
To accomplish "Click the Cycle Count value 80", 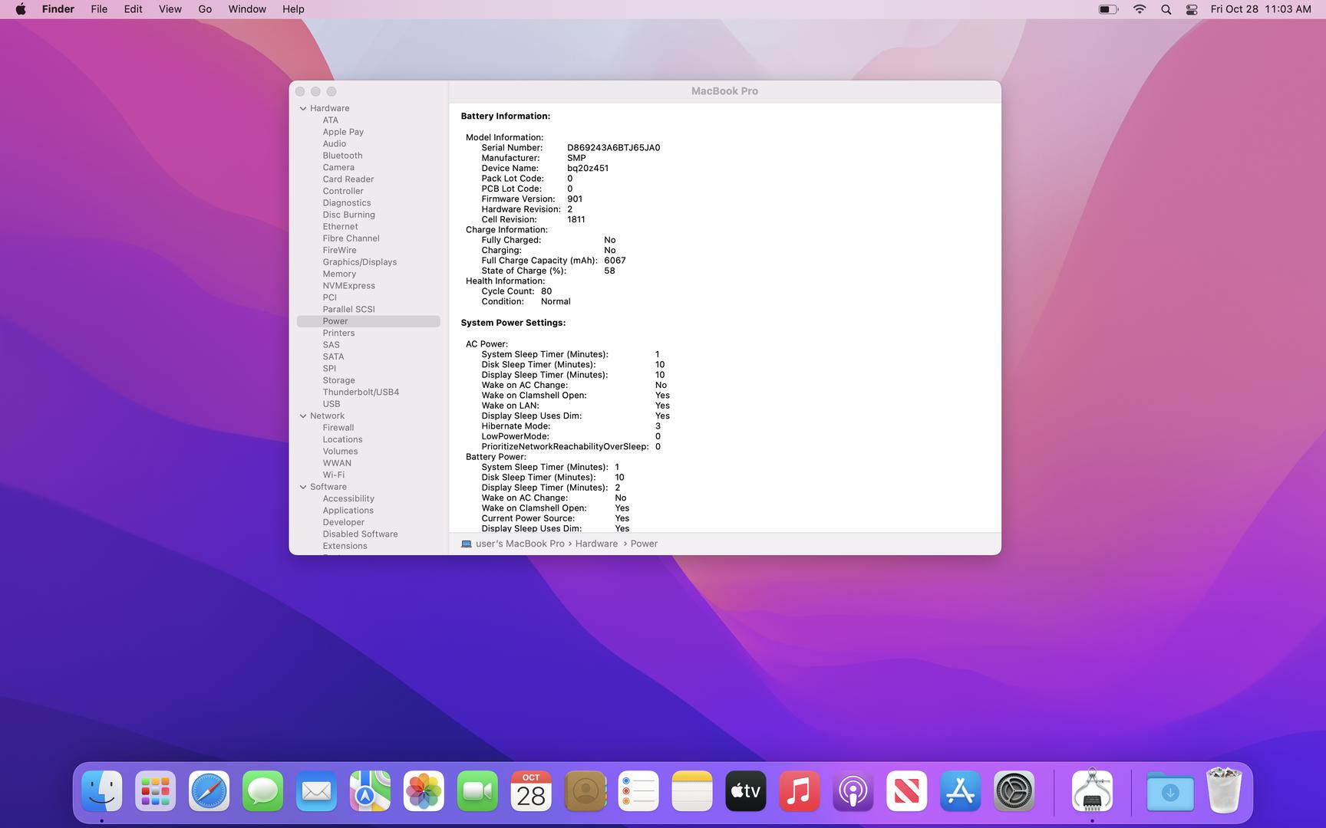I will (546, 291).
